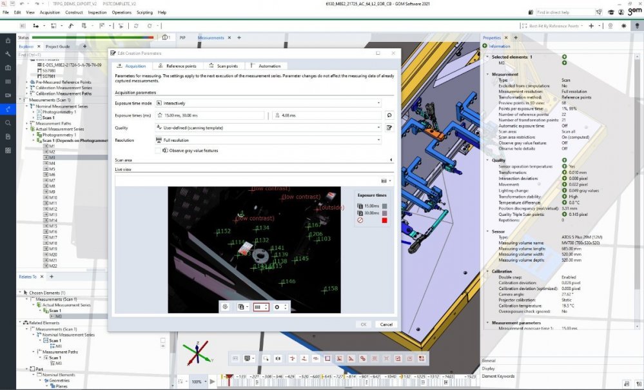The image size is (644, 390).
Task: Open the report document icon in left sidebar
Action: coord(8,136)
